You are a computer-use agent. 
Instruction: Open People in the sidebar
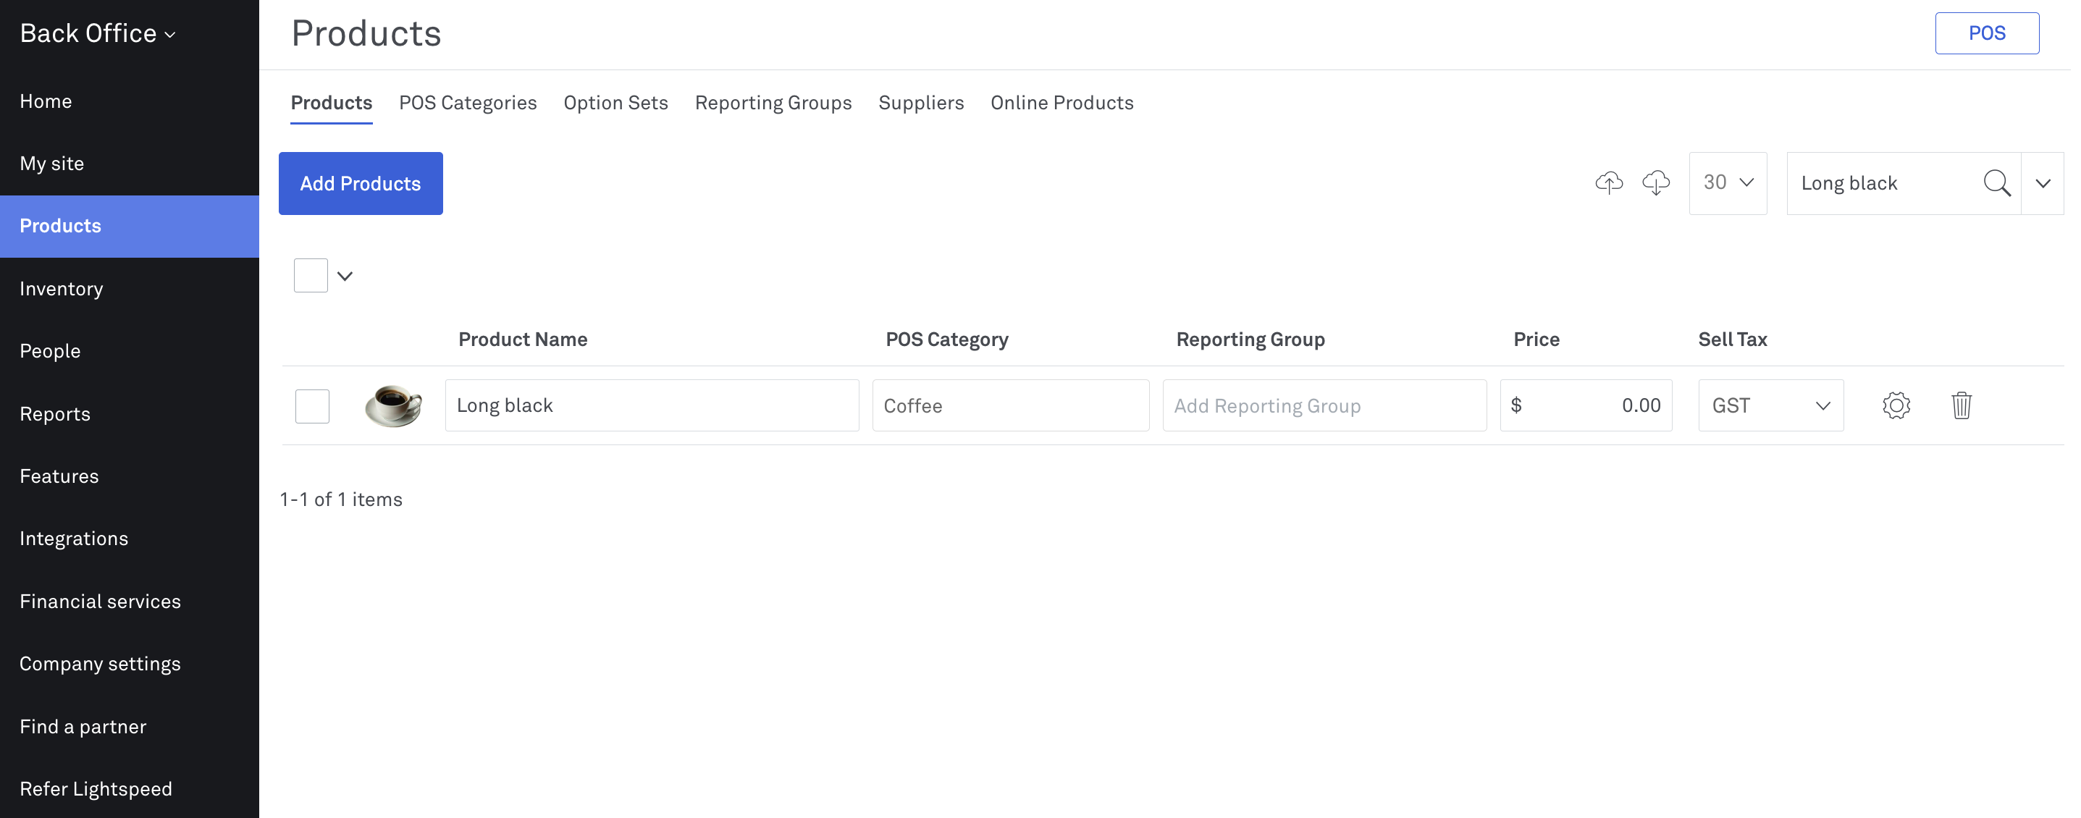coord(130,351)
